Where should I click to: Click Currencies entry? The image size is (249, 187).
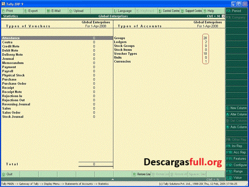pyautogui.click(x=122, y=62)
